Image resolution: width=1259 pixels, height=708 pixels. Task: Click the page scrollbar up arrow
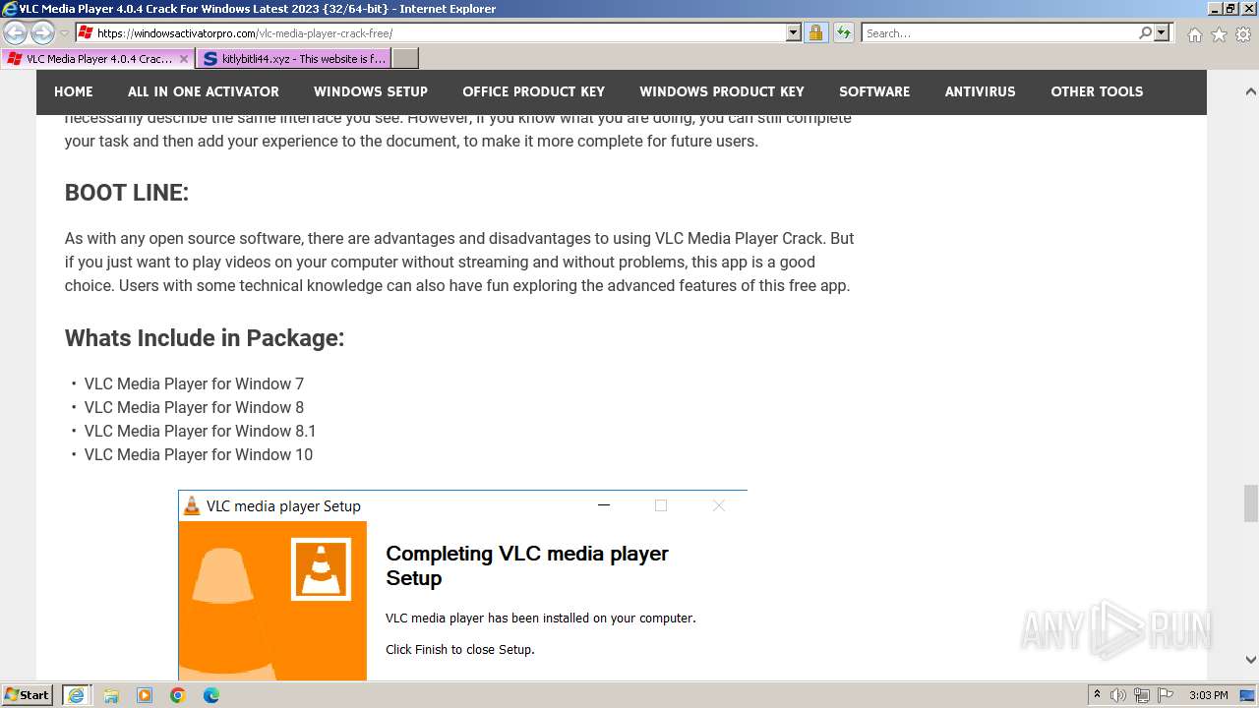click(1250, 91)
